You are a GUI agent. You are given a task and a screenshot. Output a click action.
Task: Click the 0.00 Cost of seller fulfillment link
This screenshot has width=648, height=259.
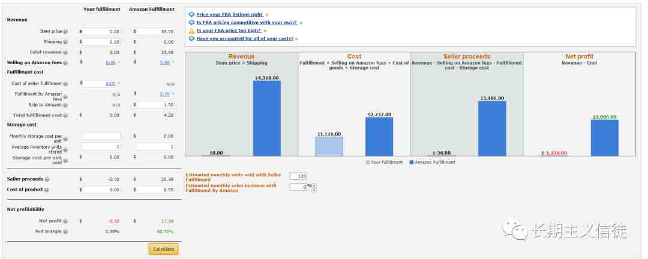coord(111,83)
